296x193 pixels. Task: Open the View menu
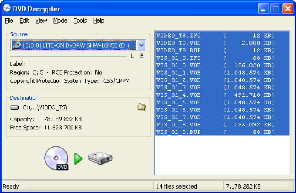[x=41, y=20]
